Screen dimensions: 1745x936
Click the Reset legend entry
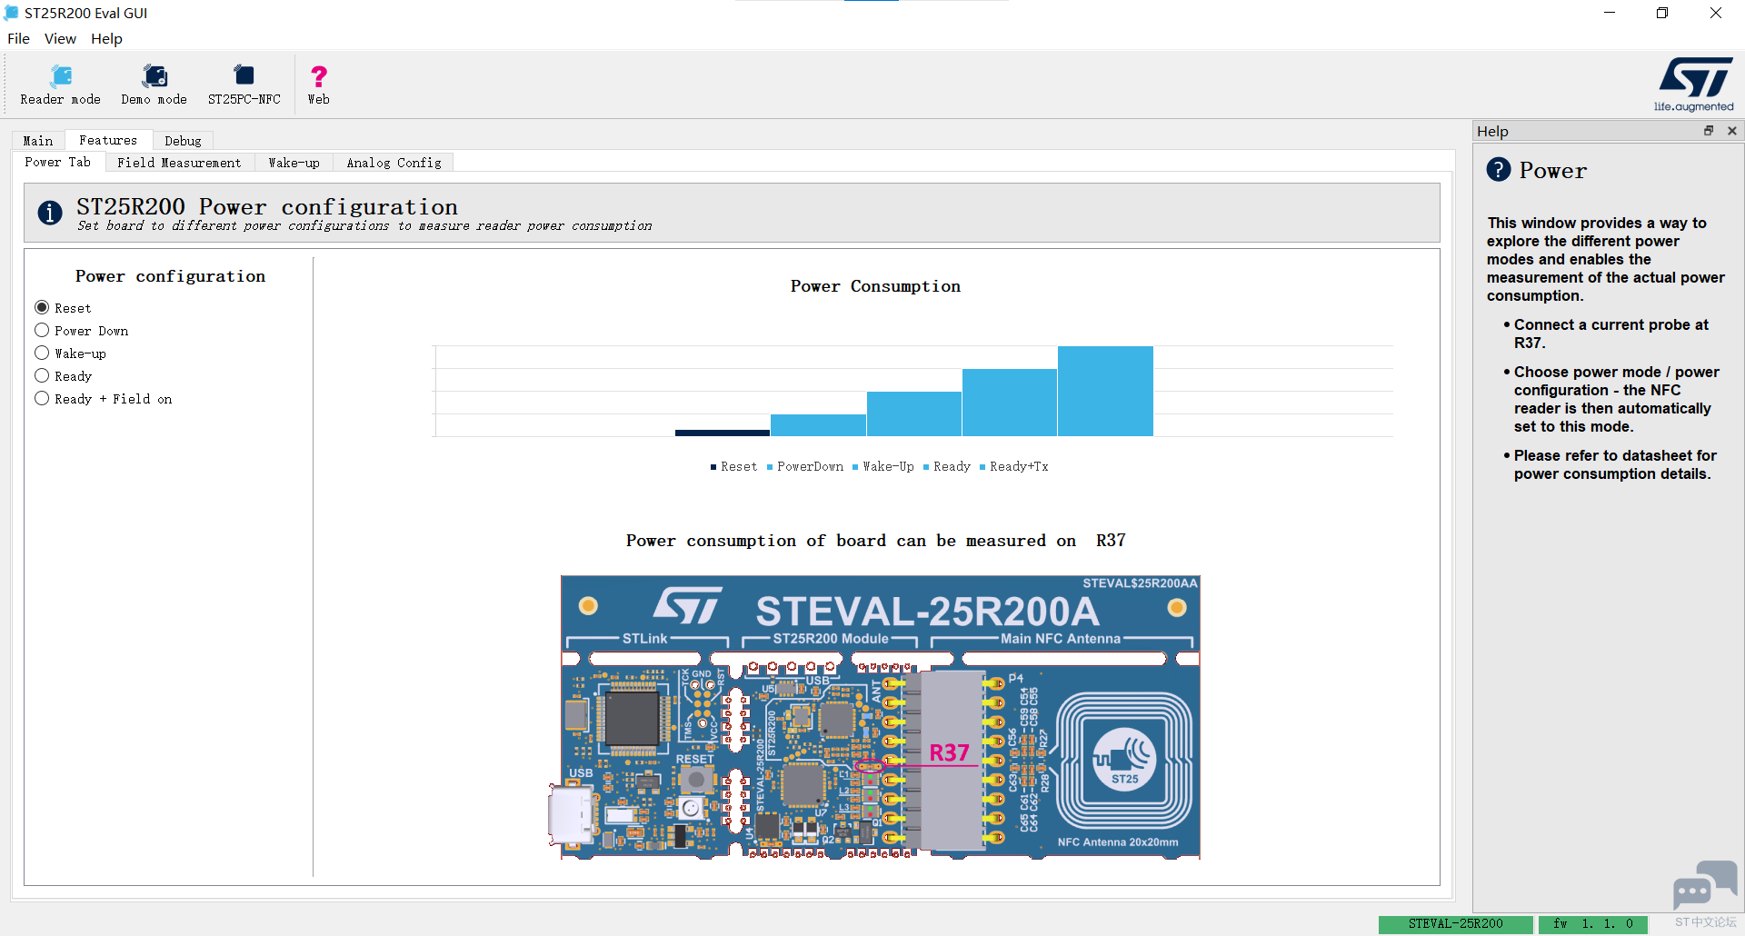[x=733, y=466]
